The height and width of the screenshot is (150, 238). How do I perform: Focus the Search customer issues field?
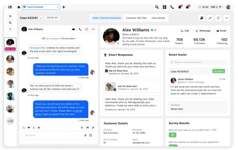198,62
